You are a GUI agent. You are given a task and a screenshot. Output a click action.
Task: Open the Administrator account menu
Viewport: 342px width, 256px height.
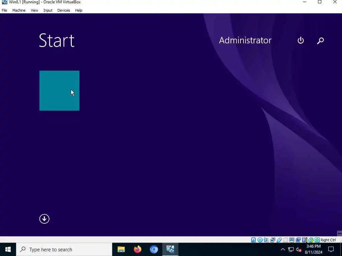point(245,40)
